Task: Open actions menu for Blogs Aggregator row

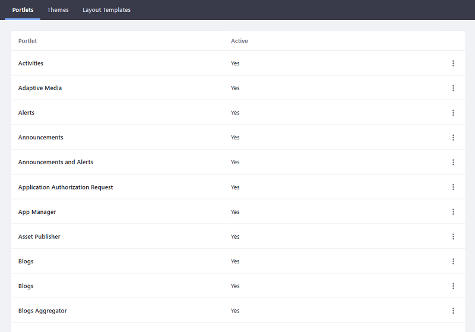Action: (x=453, y=311)
